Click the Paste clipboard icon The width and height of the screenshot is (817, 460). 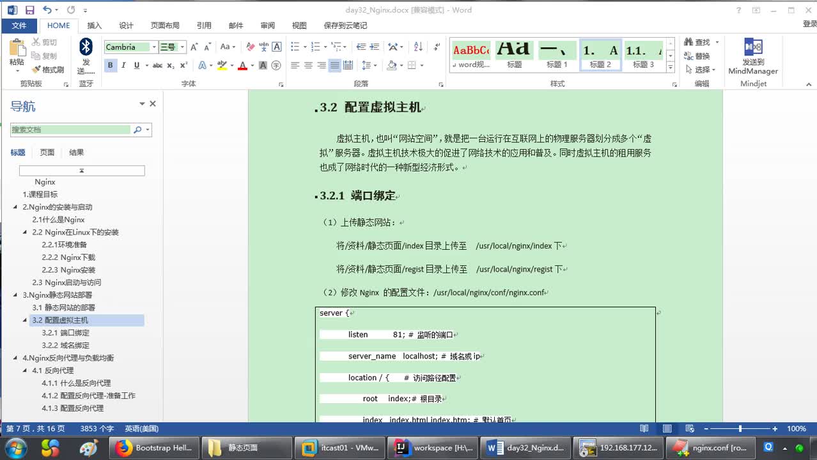pos(17,48)
